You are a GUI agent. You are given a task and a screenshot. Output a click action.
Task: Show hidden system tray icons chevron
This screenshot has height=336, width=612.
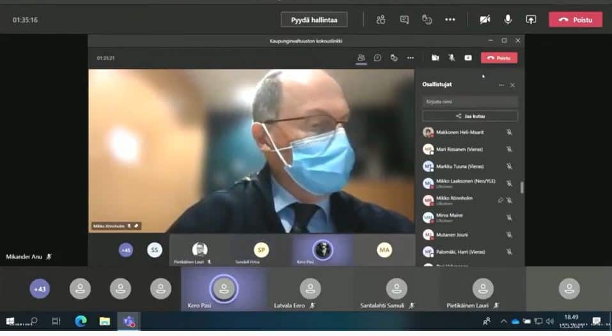(x=504, y=321)
